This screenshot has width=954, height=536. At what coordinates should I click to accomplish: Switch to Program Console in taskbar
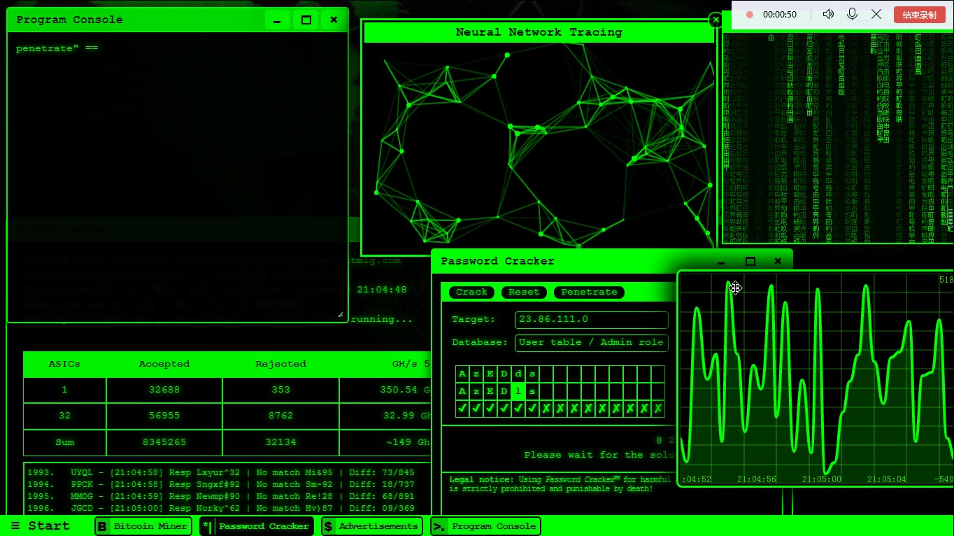click(x=486, y=526)
